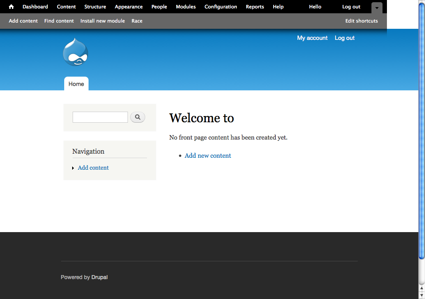Select the Home tab

(x=76, y=84)
